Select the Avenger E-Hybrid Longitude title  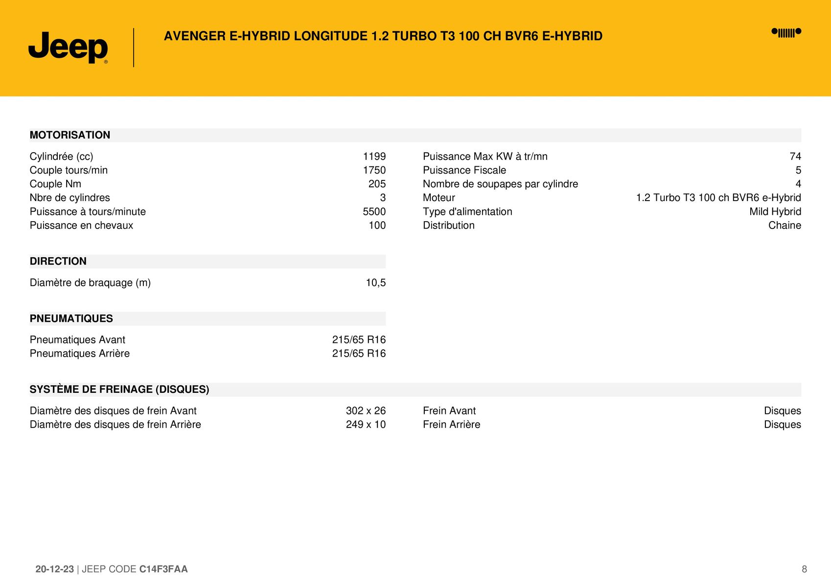coord(383,36)
